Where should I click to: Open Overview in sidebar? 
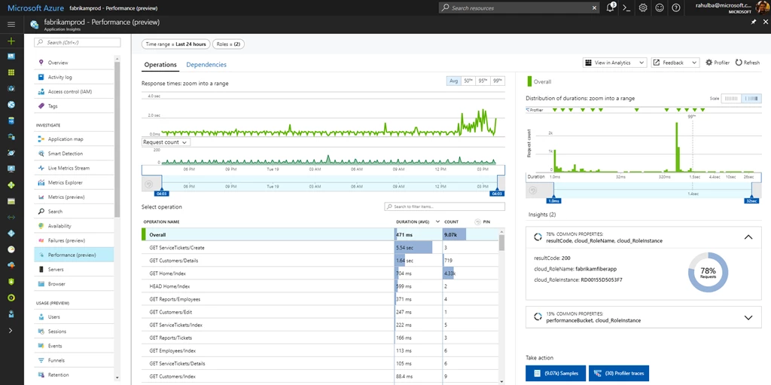(x=74, y=63)
